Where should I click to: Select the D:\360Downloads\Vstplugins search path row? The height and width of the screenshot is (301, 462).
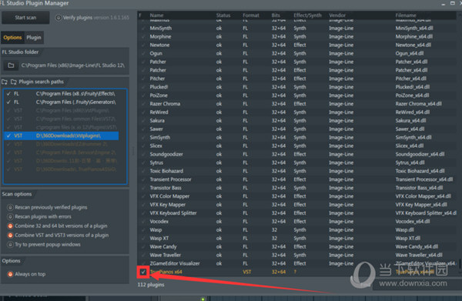click(x=62, y=135)
